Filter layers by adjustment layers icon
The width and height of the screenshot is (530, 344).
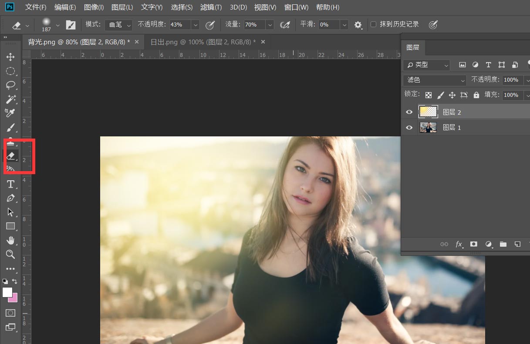(476, 65)
